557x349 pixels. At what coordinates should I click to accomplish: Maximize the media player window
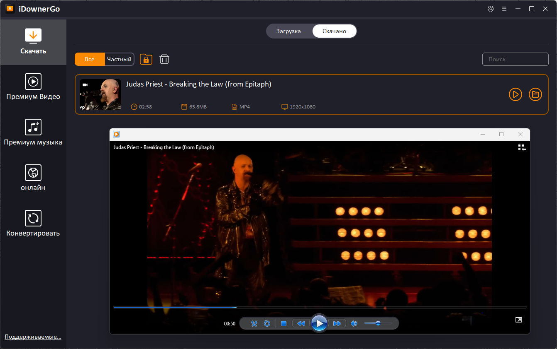[x=501, y=134]
